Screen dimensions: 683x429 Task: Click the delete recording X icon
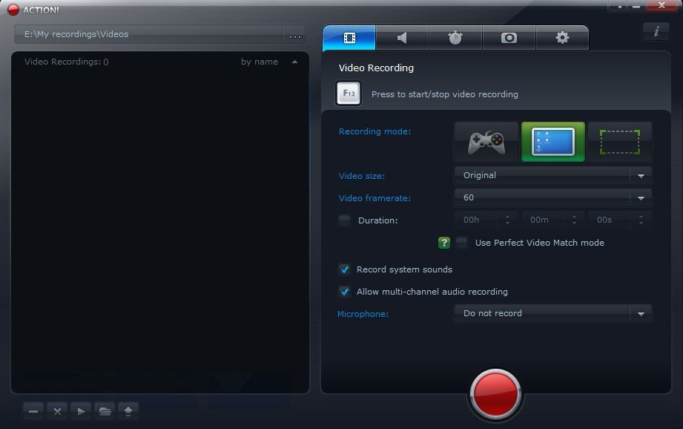(57, 411)
